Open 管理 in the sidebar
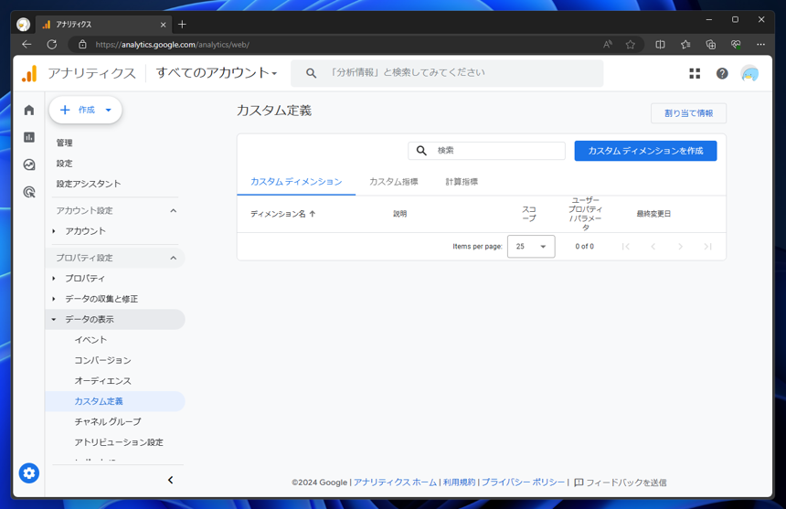The image size is (786, 509). click(65, 143)
